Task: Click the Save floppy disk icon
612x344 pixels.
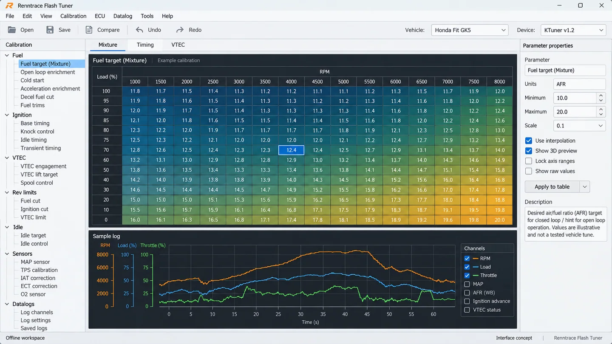Action: pyautogui.click(x=50, y=30)
